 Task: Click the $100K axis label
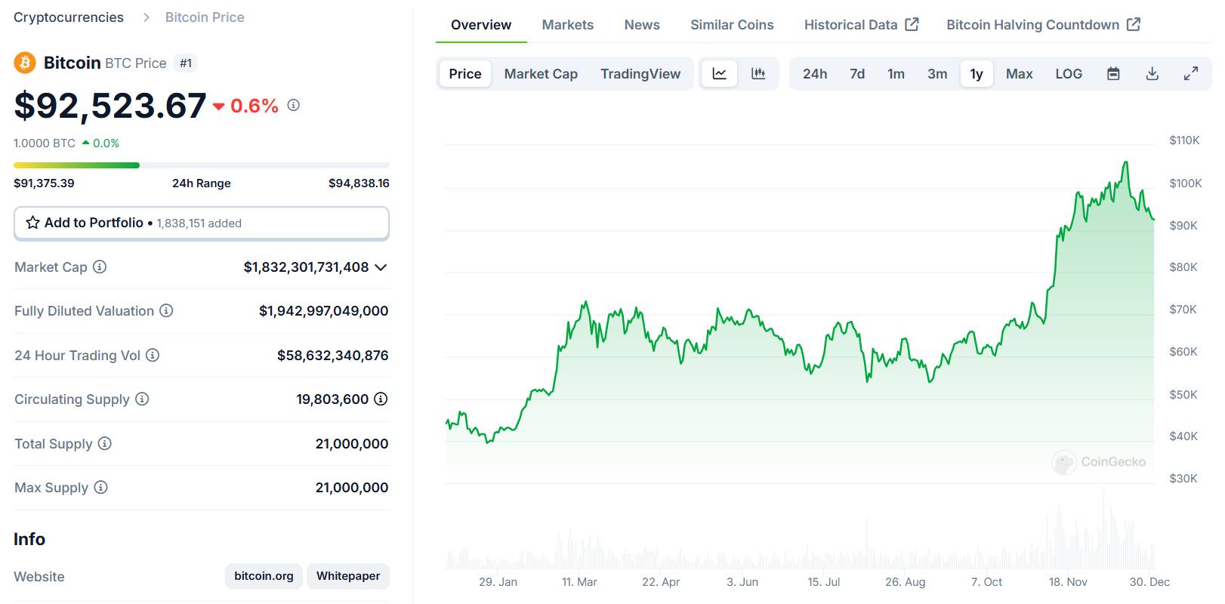point(1186,183)
